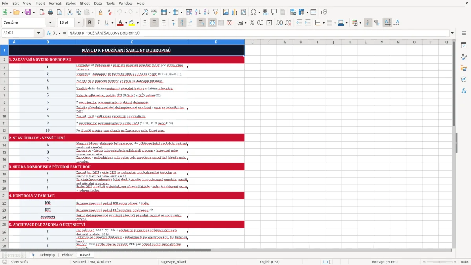Image resolution: width=471 pixels, height=265 pixels.
Task: Click the Insert Image icon
Action: pos(226,12)
